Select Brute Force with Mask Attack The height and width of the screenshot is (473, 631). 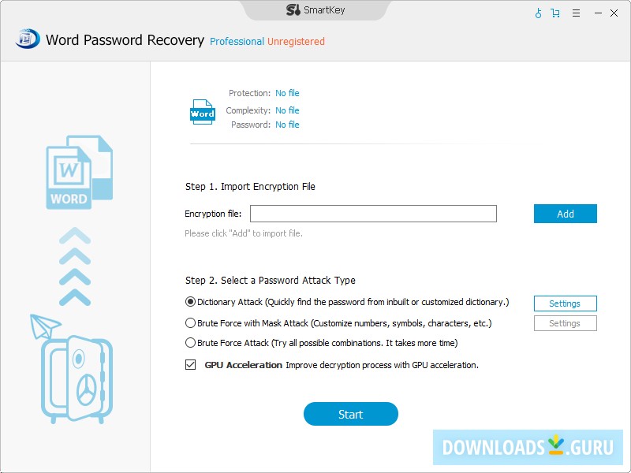(x=189, y=322)
